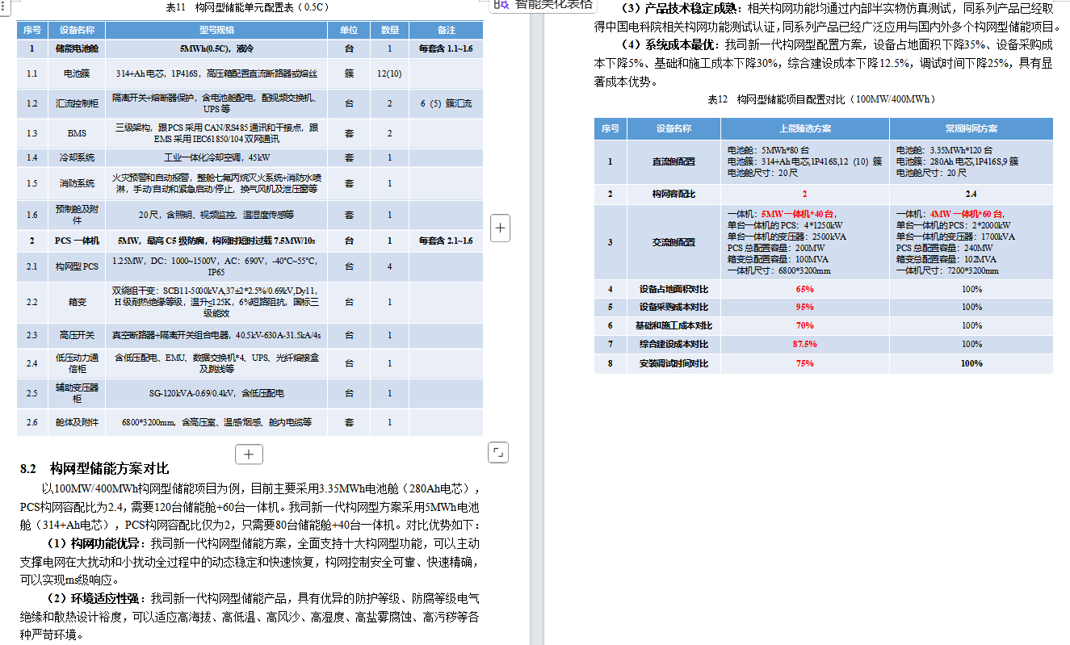Click the red 4MW 一体机*60 台 text
1070x645 pixels.
(x=968, y=213)
